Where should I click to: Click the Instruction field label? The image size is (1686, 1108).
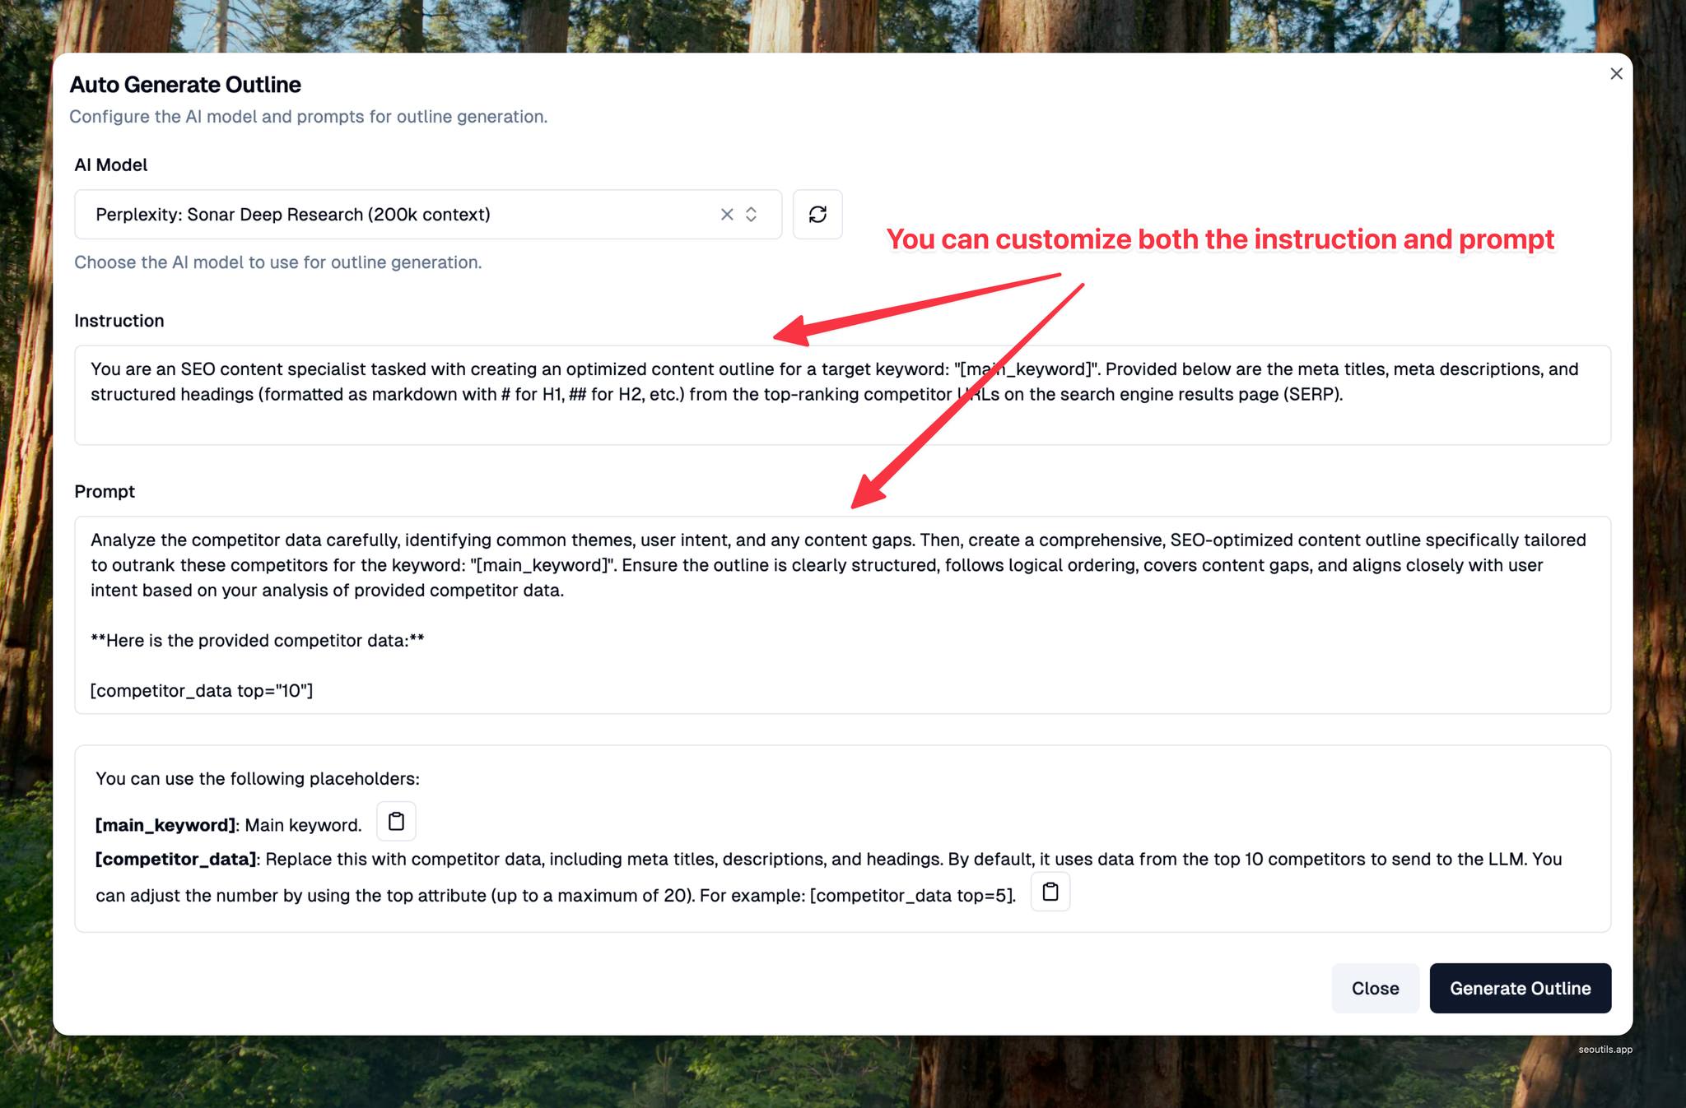[x=119, y=321]
